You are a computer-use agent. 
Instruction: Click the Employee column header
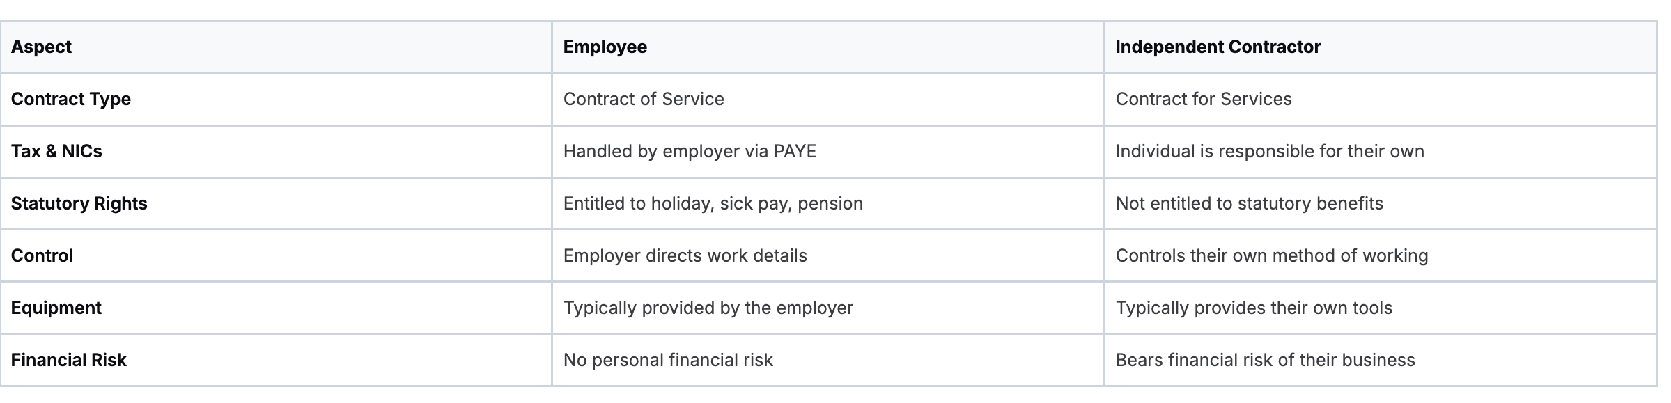605,47
